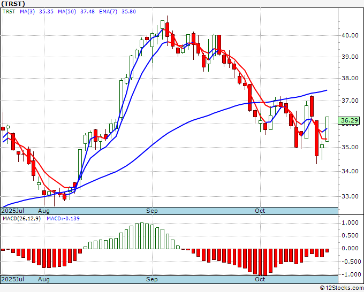Click the 1.000 MACD axis label
The image size is (364, 292).
click(x=350, y=223)
